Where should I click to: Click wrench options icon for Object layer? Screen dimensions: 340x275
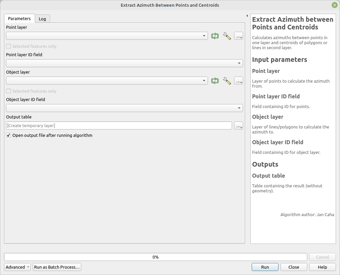[x=227, y=81]
